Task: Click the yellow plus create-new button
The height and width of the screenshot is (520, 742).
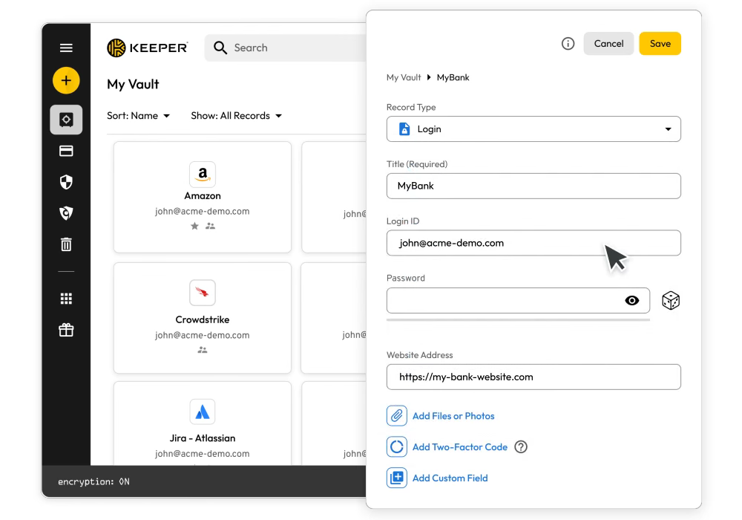Action: (66, 80)
